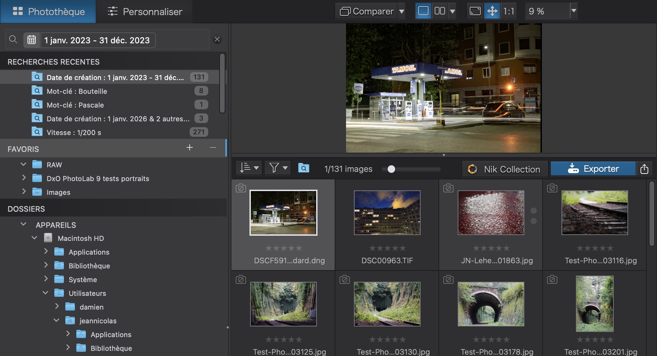Remove favorite using the minus icon

click(213, 148)
